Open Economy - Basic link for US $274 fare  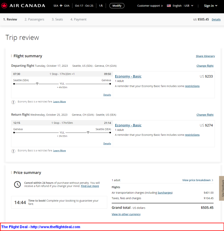(x=128, y=125)
